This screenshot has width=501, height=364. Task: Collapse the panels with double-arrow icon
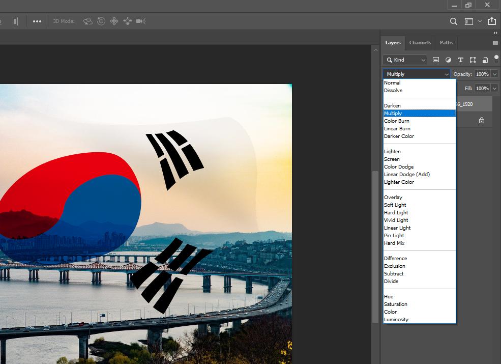click(x=495, y=33)
